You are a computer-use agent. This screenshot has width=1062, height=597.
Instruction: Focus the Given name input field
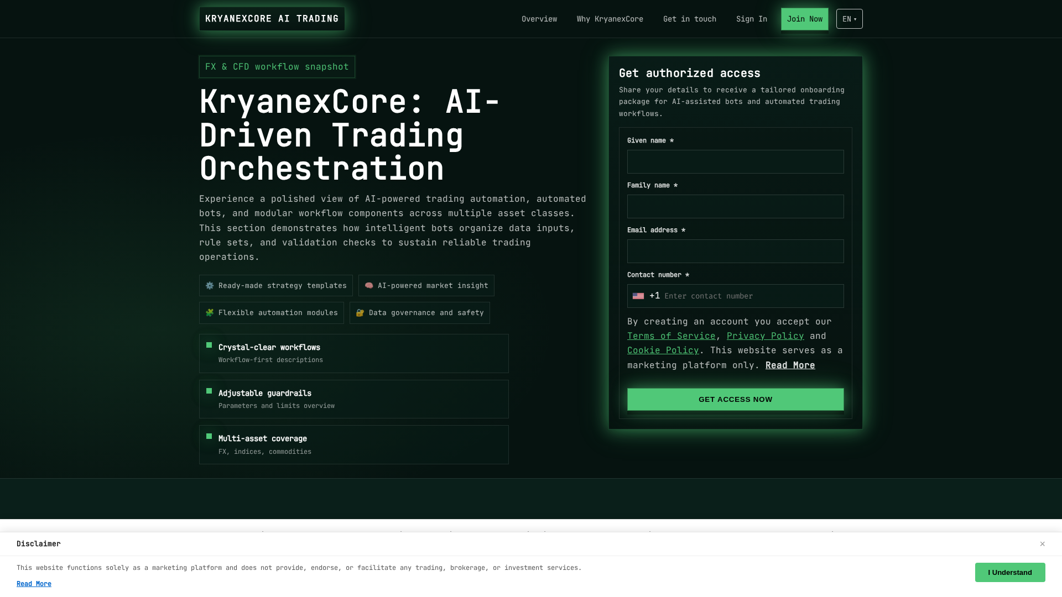pos(735,161)
